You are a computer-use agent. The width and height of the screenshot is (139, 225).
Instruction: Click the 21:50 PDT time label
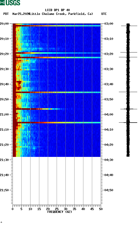(x=5, y=190)
